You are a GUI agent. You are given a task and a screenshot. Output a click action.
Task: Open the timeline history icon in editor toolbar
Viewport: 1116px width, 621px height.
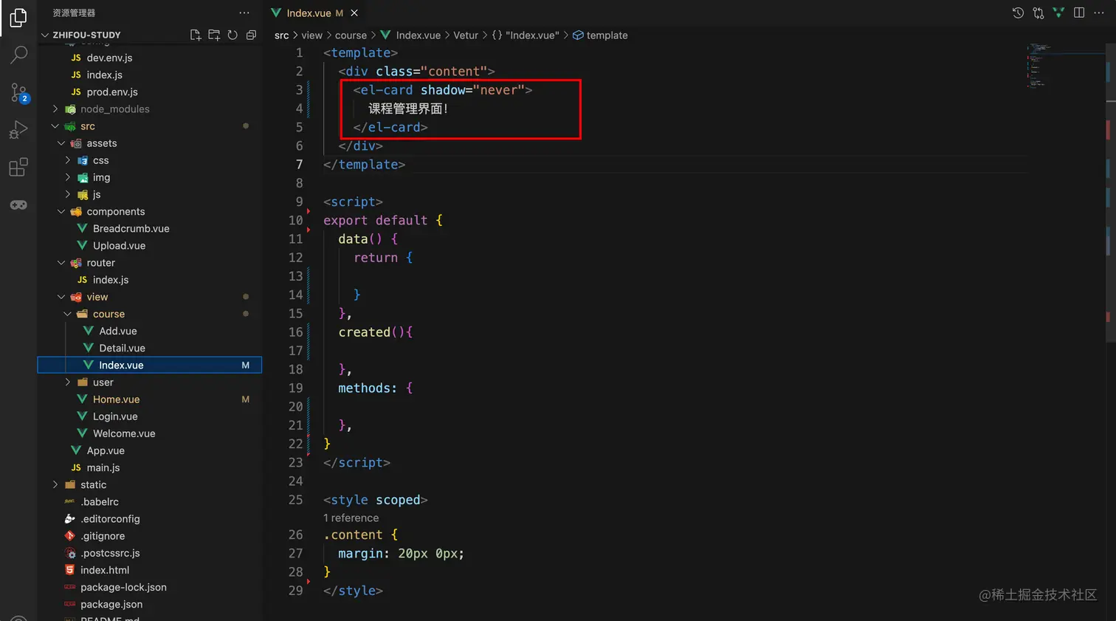click(x=1018, y=13)
